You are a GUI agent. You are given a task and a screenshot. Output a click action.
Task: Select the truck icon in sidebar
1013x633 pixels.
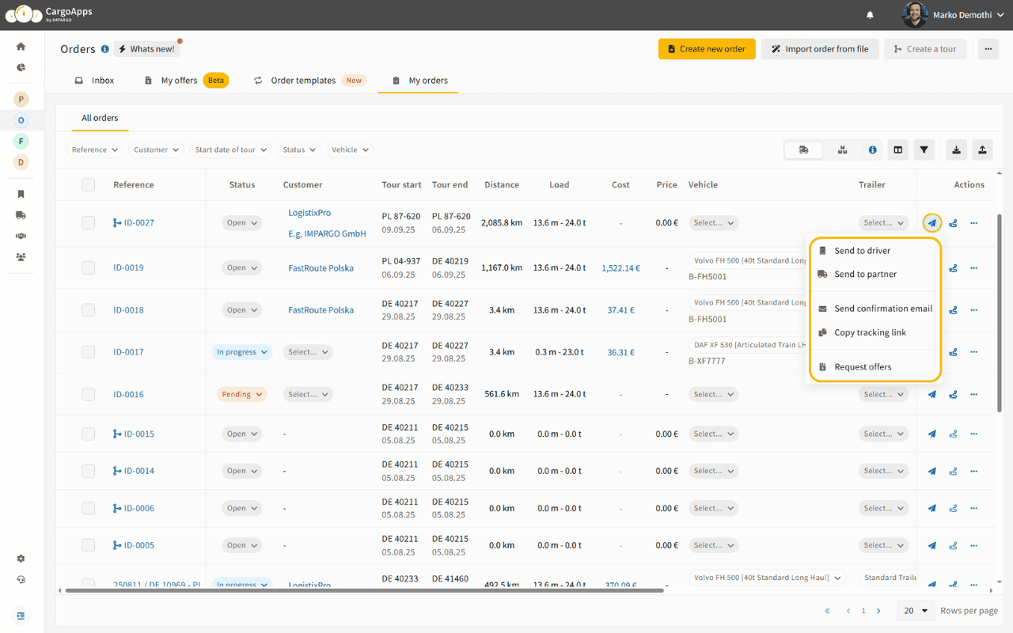click(x=21, y=214)
